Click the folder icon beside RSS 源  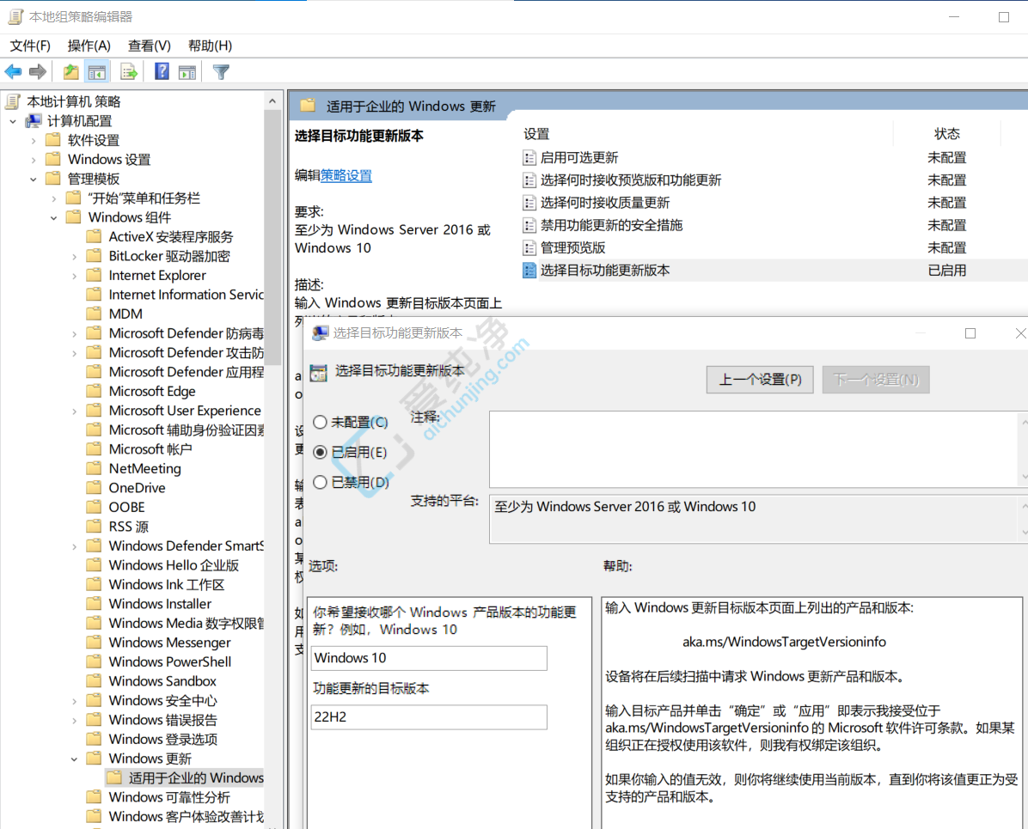95,527
